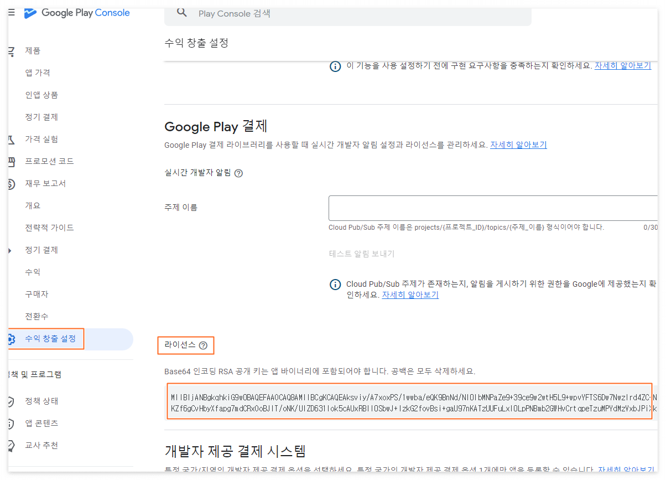Viewport: 666px width, 480px height.
Task: Select 인앱 상품 in the sidebar
Action: [41, 95]
